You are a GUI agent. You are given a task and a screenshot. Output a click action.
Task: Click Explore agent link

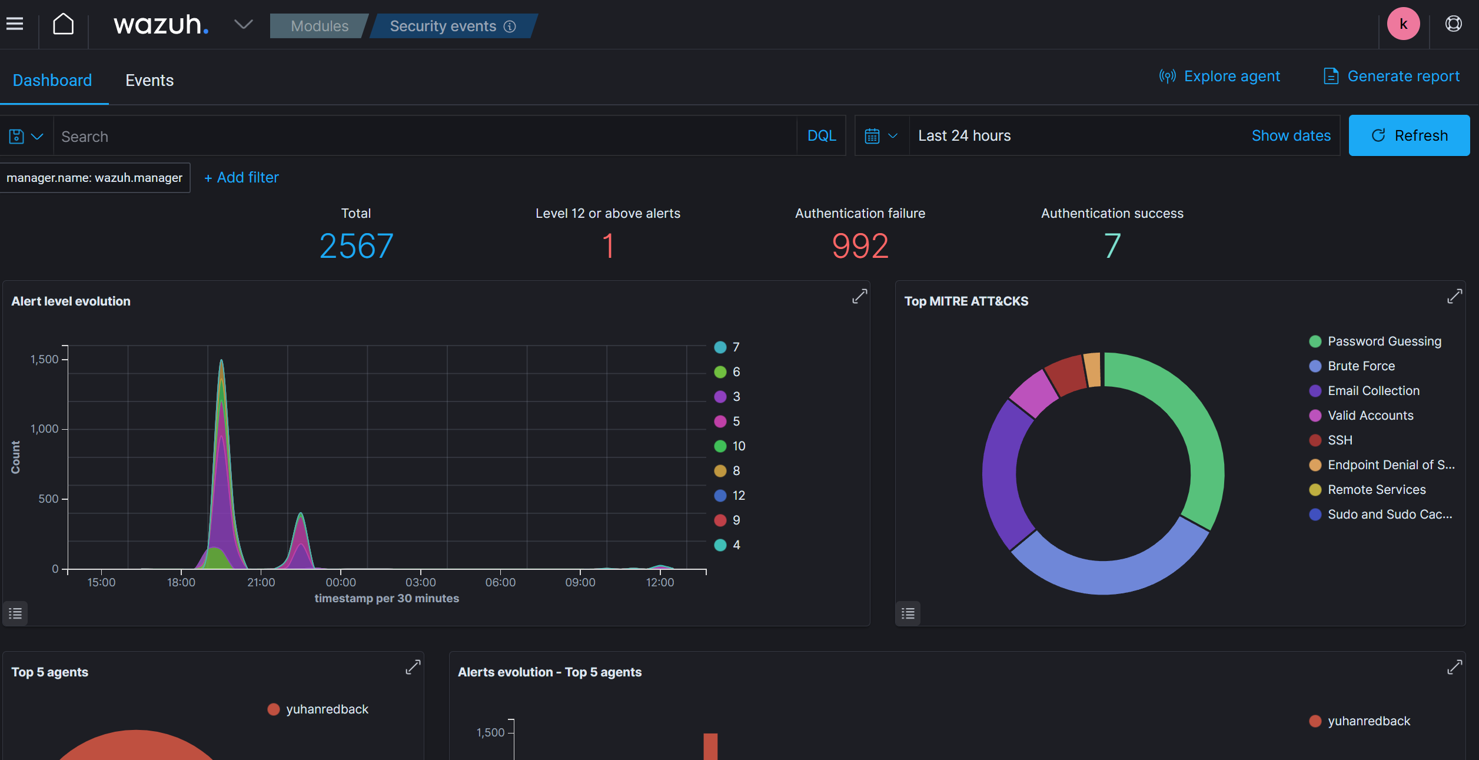[x=1219, y=76]
